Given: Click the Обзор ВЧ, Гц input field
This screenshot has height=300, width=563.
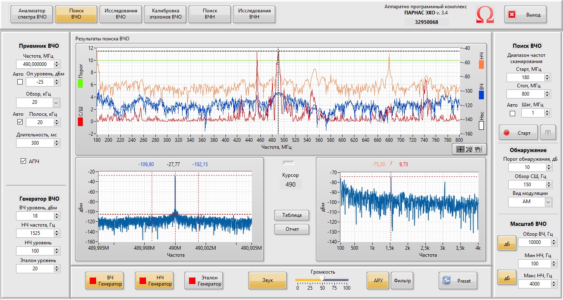Looking at the screenshot, I should [534, 242].
